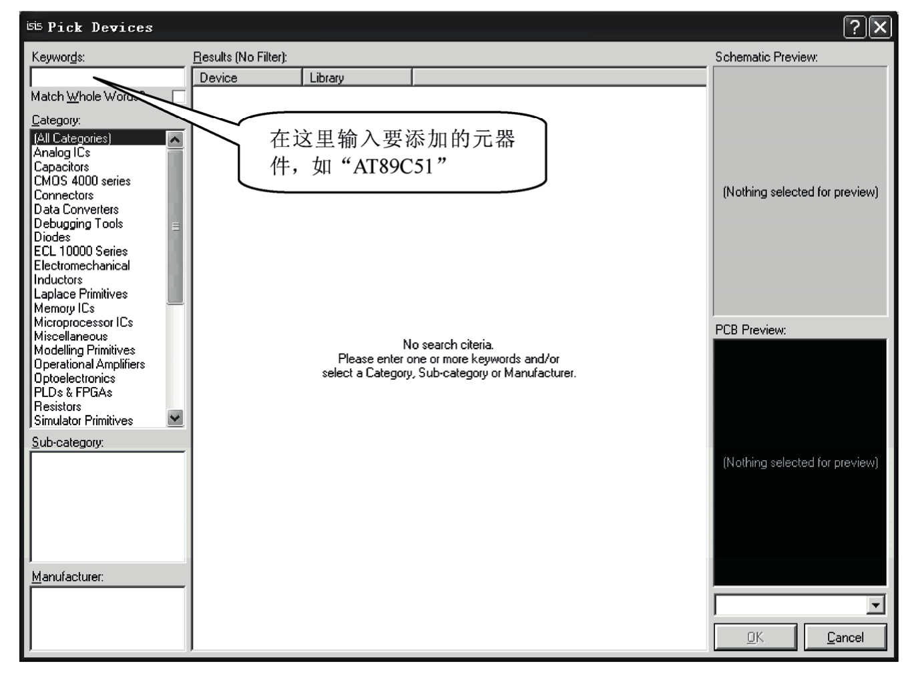Click the Sub-category list box

107,506
